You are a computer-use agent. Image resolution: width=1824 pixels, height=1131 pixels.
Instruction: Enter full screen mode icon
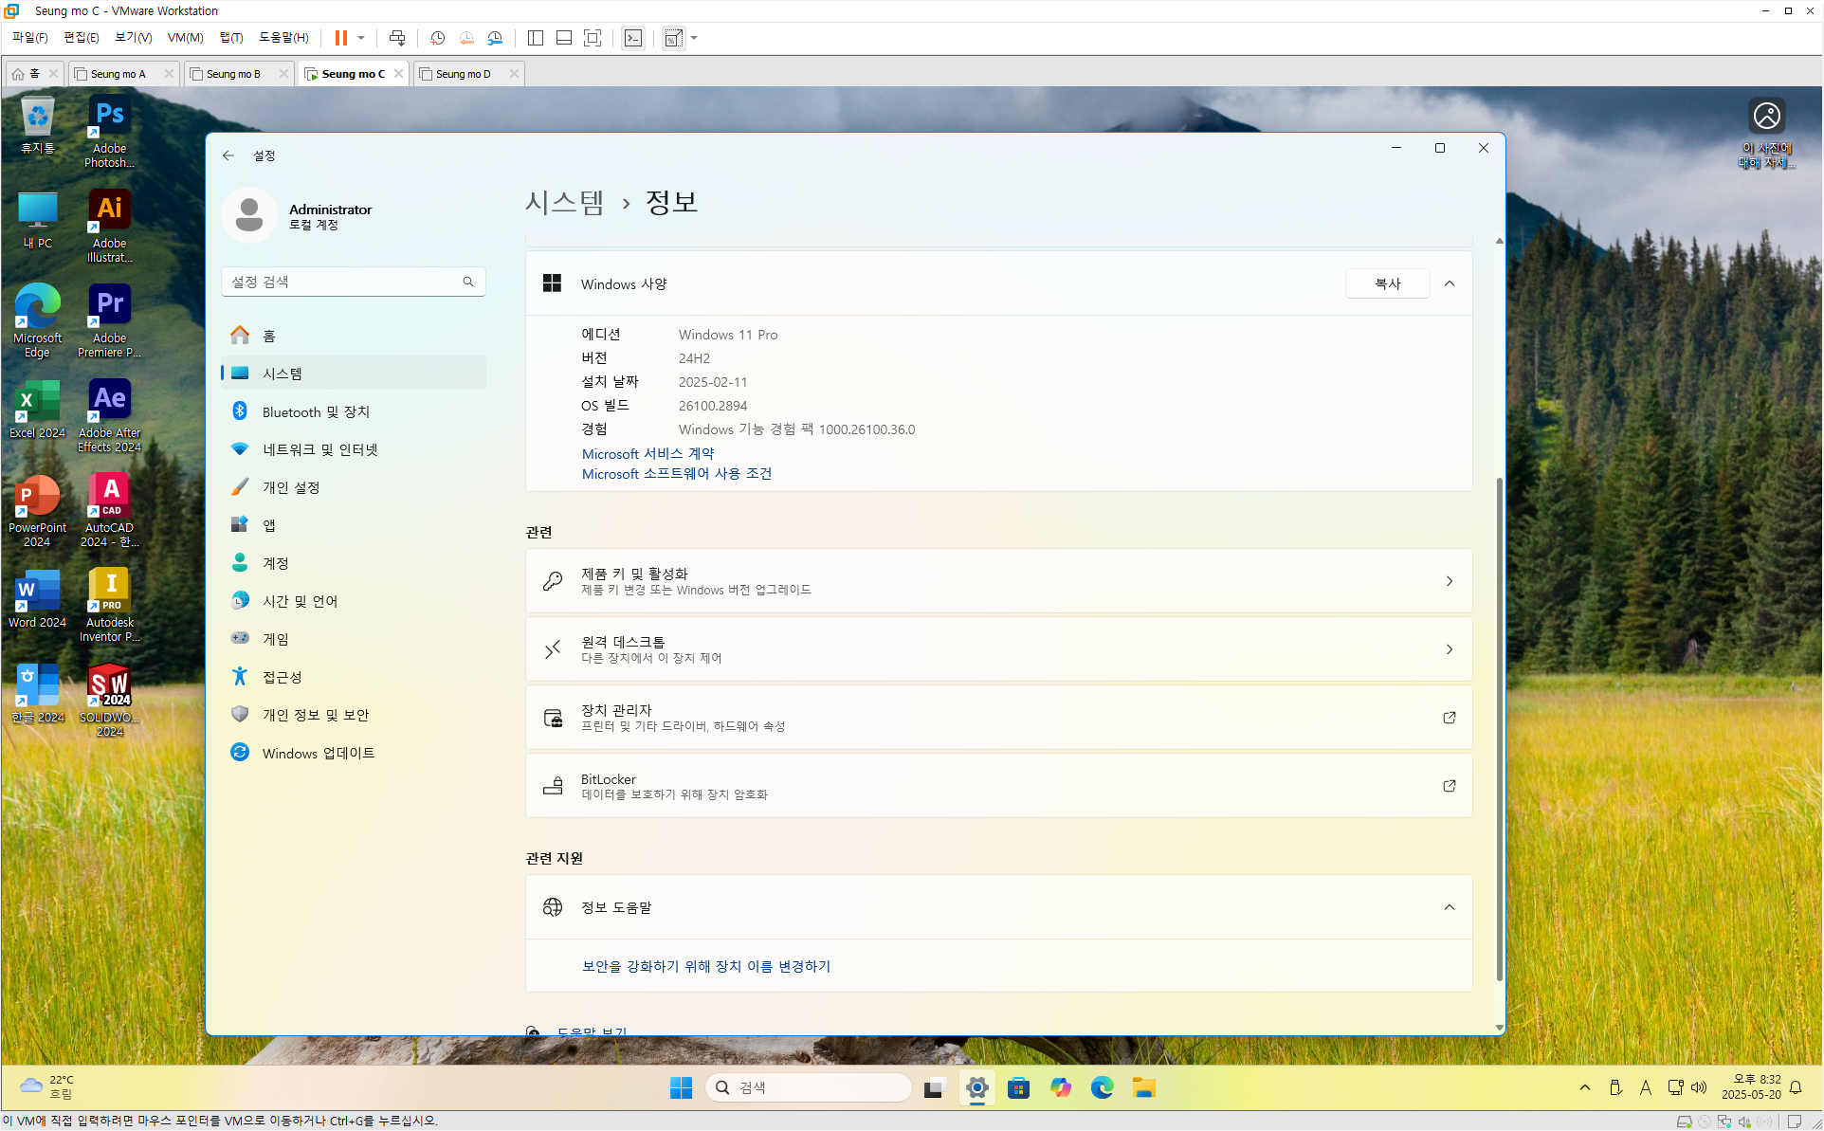click(593, 38)
